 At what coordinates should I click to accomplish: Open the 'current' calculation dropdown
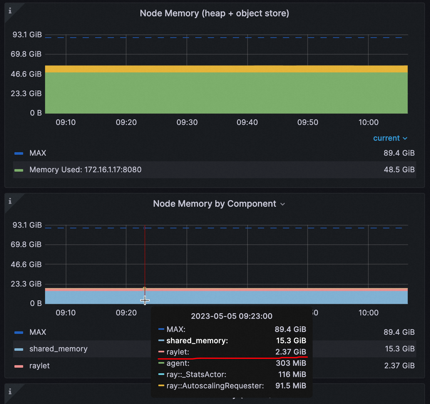tap(390, 138)
